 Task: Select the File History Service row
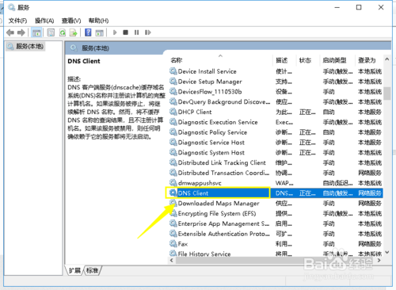point(276,254)
